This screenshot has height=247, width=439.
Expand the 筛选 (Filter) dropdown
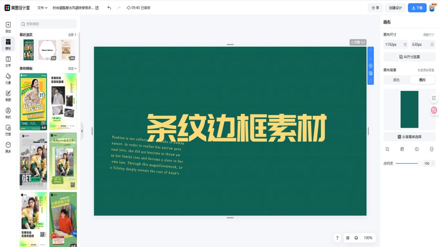72,68
